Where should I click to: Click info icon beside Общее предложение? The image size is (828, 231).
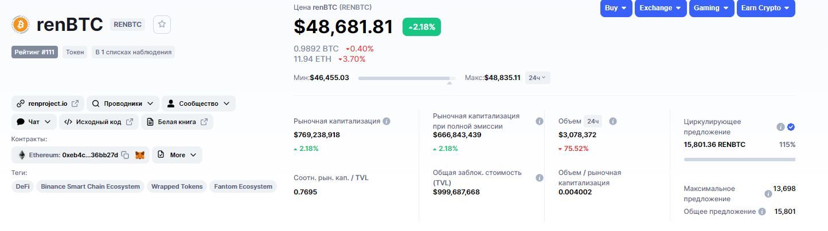pos(762,212)
